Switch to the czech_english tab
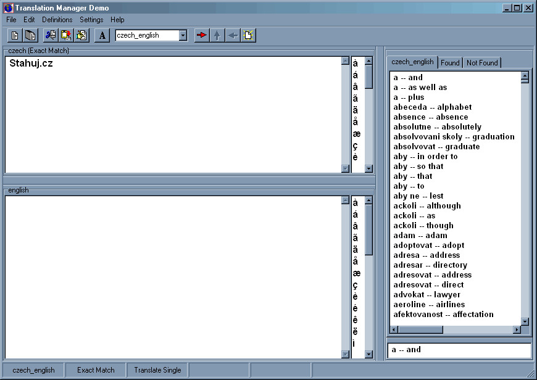 pyautogui.click(x=412, y=62)
